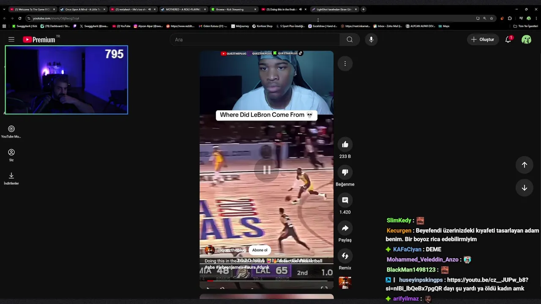The height and width of the screenshot is (304, 541).
Task: Open the @quezttheplug channel link
Action: 231,250
